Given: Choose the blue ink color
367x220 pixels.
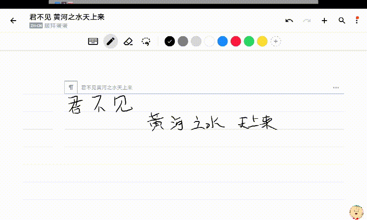Looking at the screenshot, I should click(x=222, y=41).
